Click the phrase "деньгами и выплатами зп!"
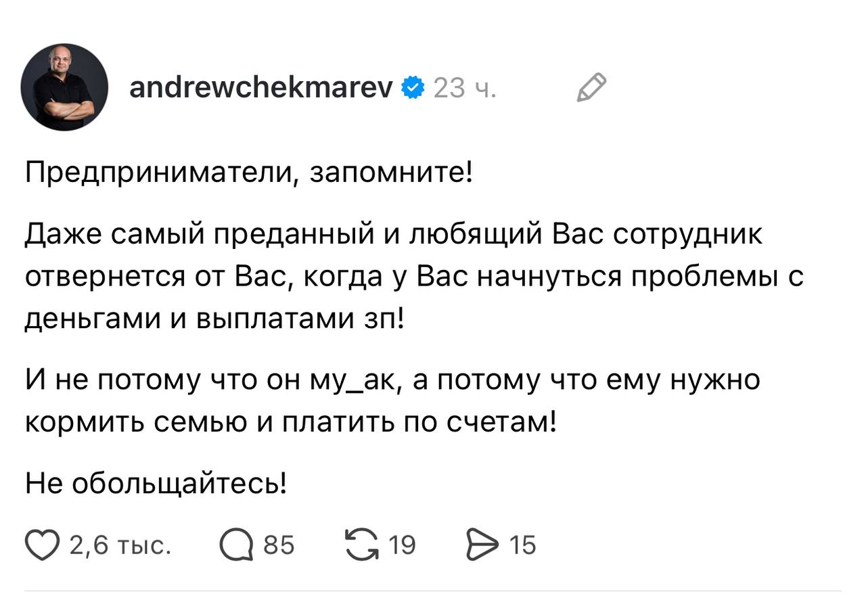866x594 pixels. (214, 317)
